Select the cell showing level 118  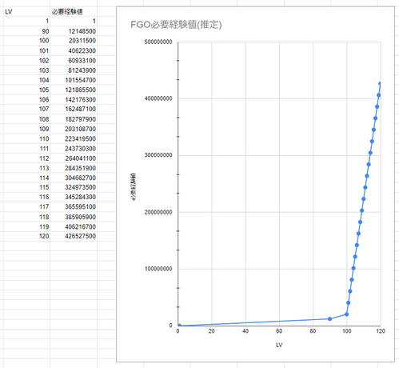26,217
